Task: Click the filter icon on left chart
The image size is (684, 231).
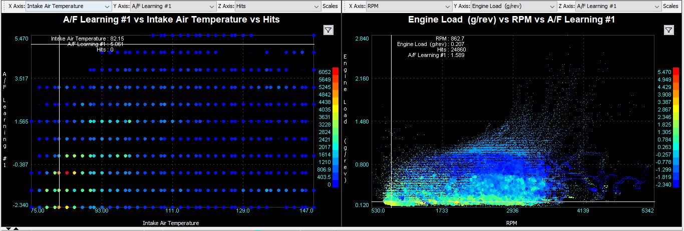Action: click(x=328, y=30)
